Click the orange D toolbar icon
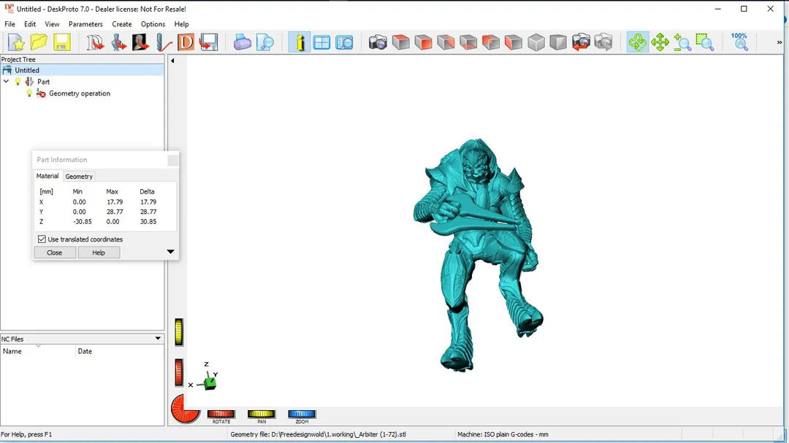This screenshot has width=789, height=443. 186,42
